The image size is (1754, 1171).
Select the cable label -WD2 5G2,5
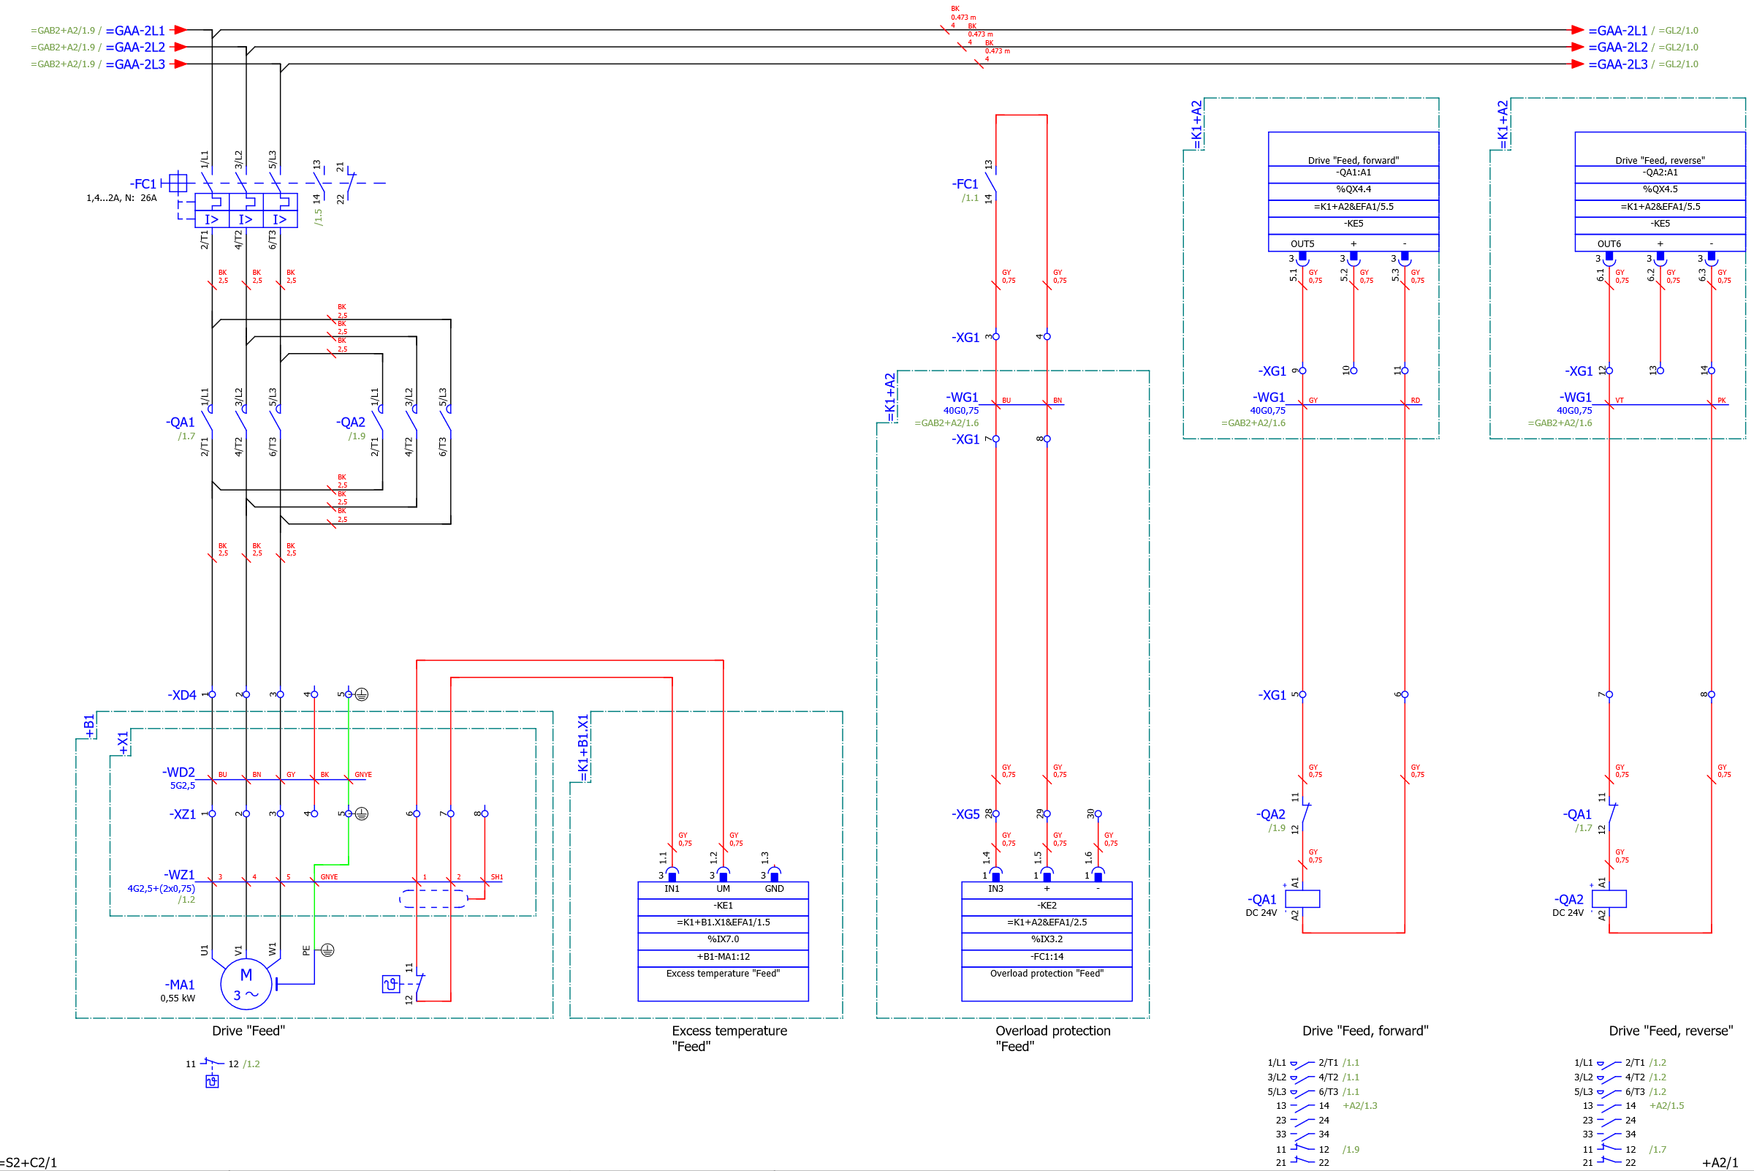(x=179, y=778)
